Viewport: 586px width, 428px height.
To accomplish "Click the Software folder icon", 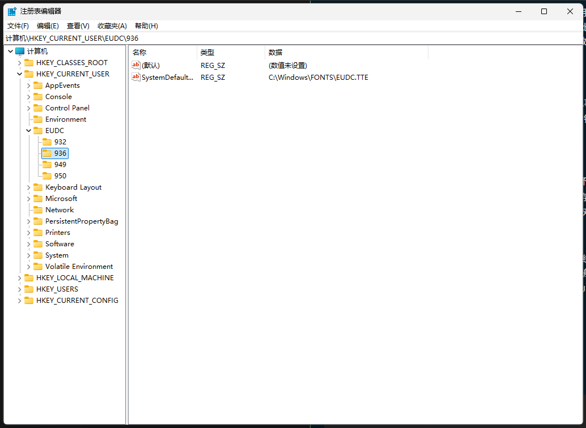I will [38, 244].
